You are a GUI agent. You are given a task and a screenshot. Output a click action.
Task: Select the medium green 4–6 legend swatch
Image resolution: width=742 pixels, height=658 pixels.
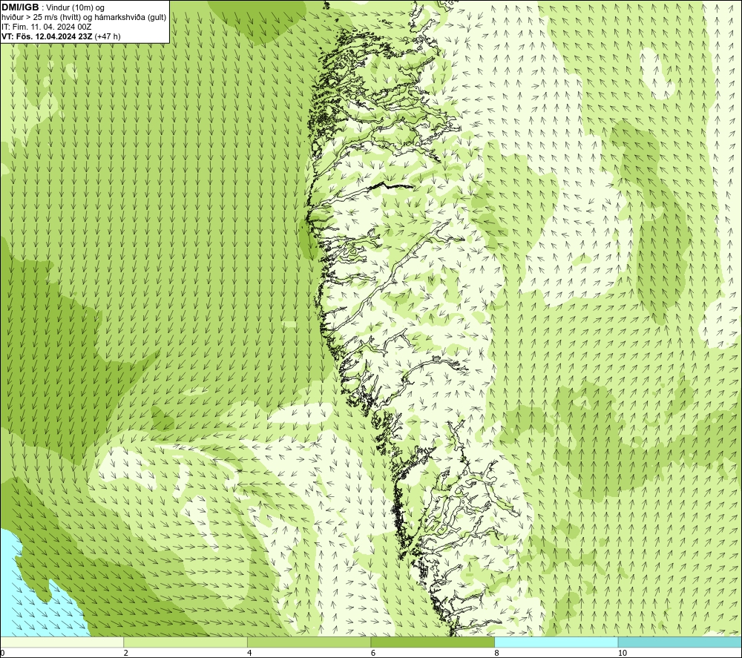[309, 642]
